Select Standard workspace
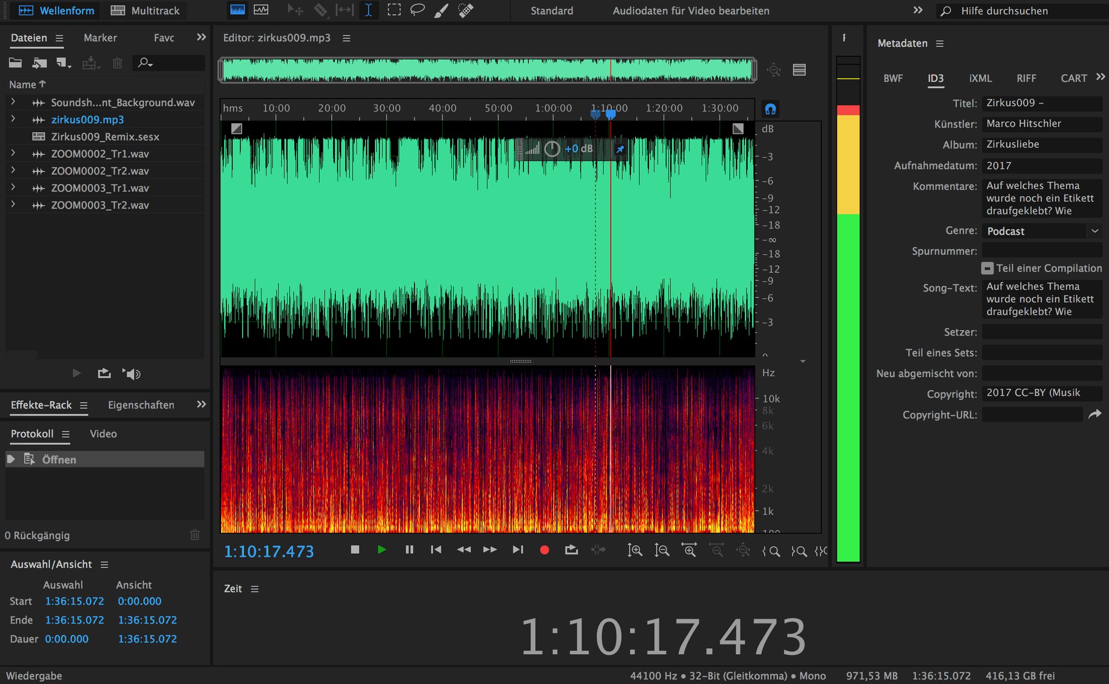Image resolution: width=1109 pixels, height=684 pixels. tap(552, 11)
